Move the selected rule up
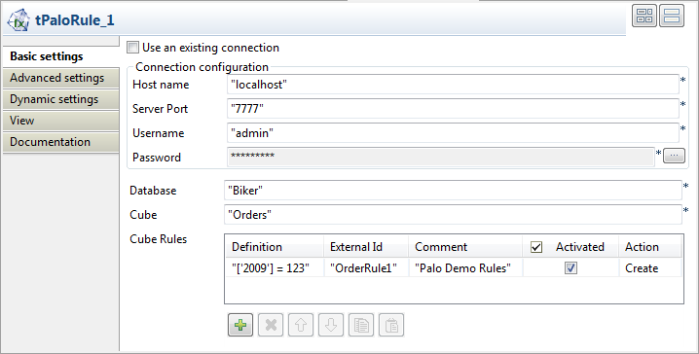The image size is (699, 354). pyautogui.click(x=301, y=325)
